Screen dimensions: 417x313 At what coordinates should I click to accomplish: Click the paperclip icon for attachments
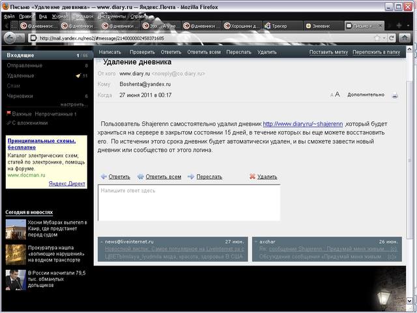pyautogui.click(x=8, y=123)
